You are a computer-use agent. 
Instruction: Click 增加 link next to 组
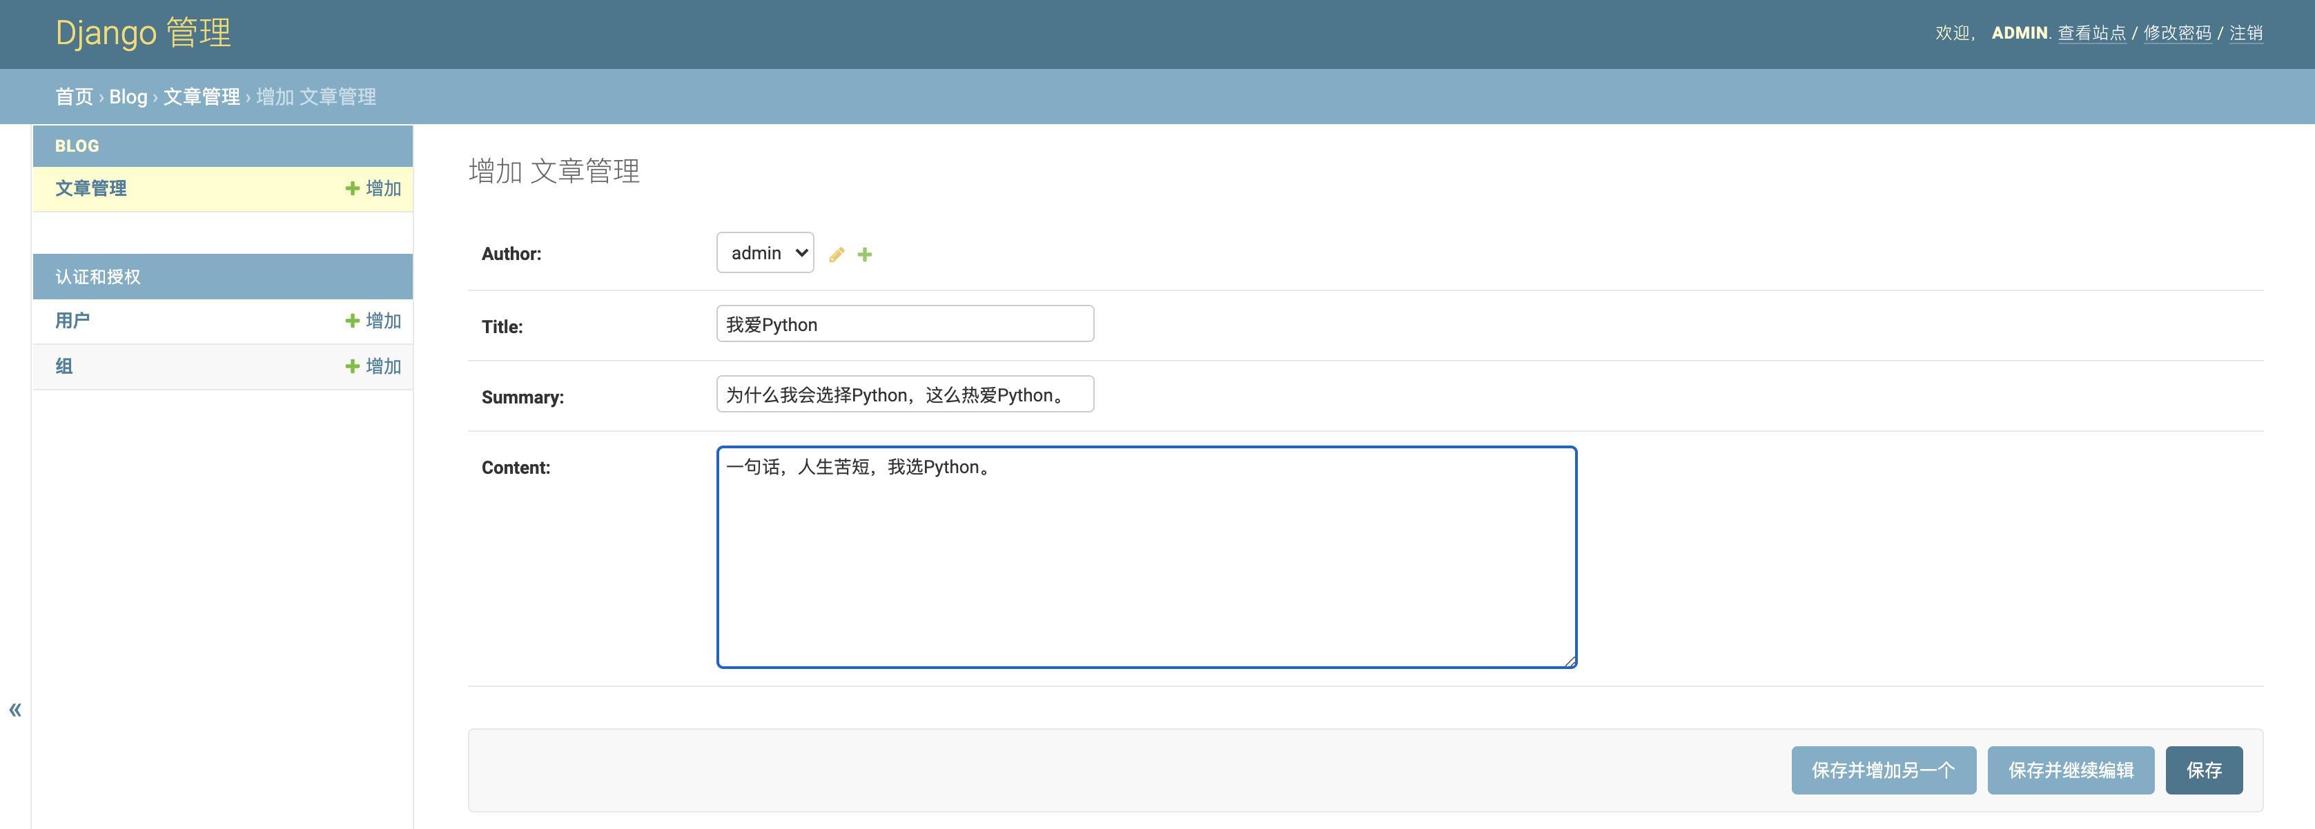pos(373,366)
